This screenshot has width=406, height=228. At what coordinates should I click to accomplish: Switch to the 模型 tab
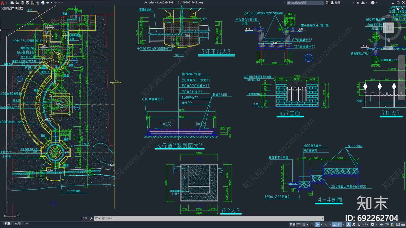pyautogui.click(x=7, y=223)
